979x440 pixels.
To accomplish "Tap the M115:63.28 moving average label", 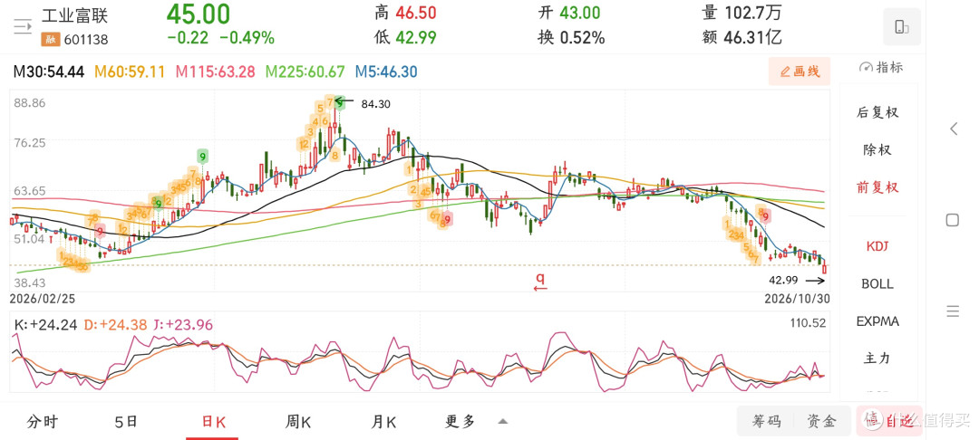I will (216, 72).
